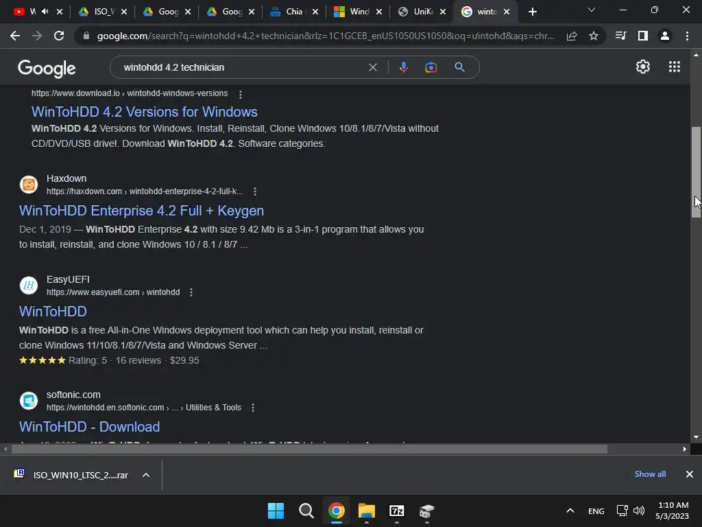702x527 pixels.
Task: Open Windows taskbar search
Action: coord(306,511)
